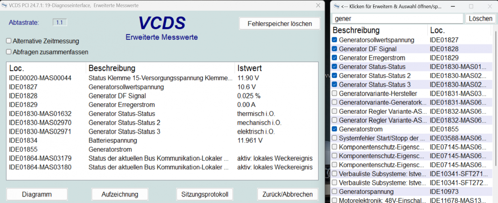Uncheck Generator DF Signal checkbox
The image size is (498, 203).
coord(334,49)
